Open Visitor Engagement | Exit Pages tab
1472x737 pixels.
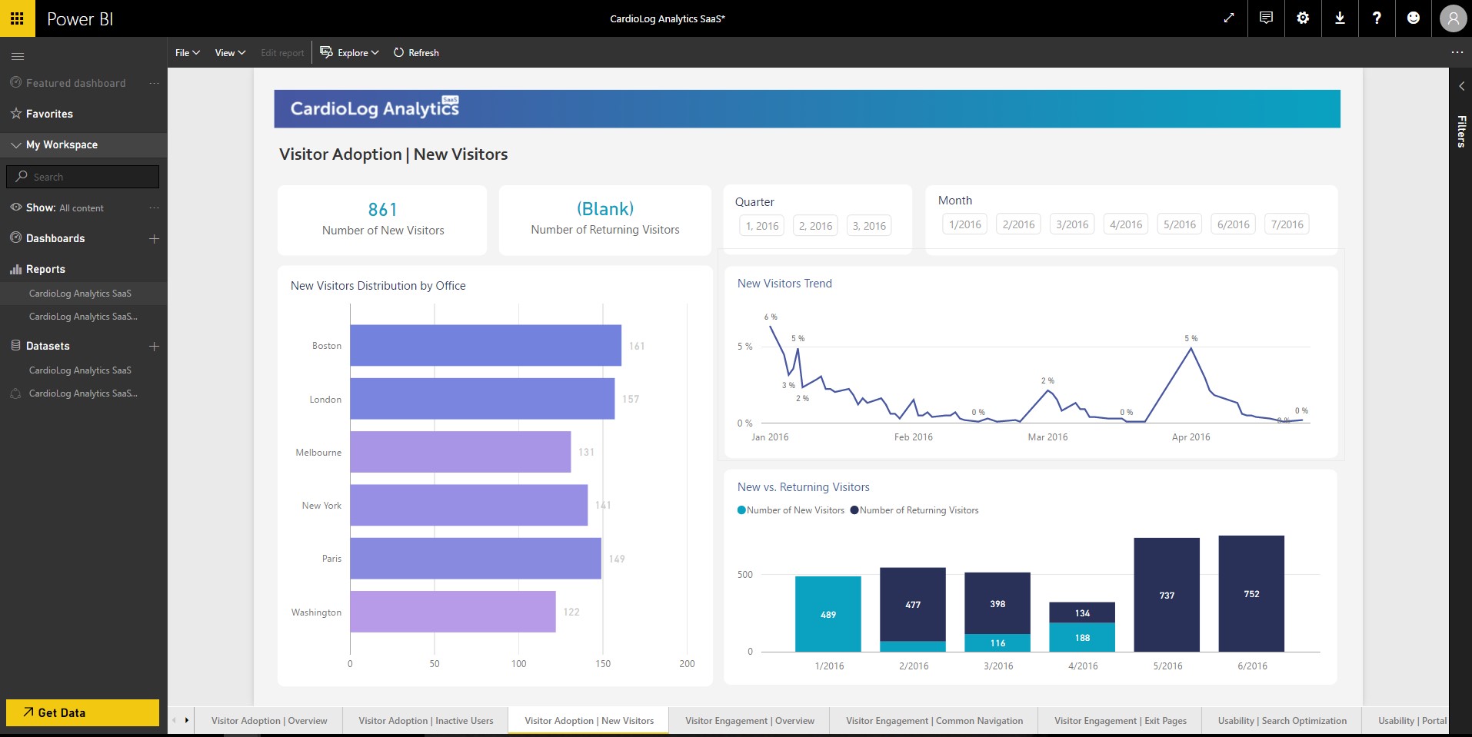(1121, 721)
